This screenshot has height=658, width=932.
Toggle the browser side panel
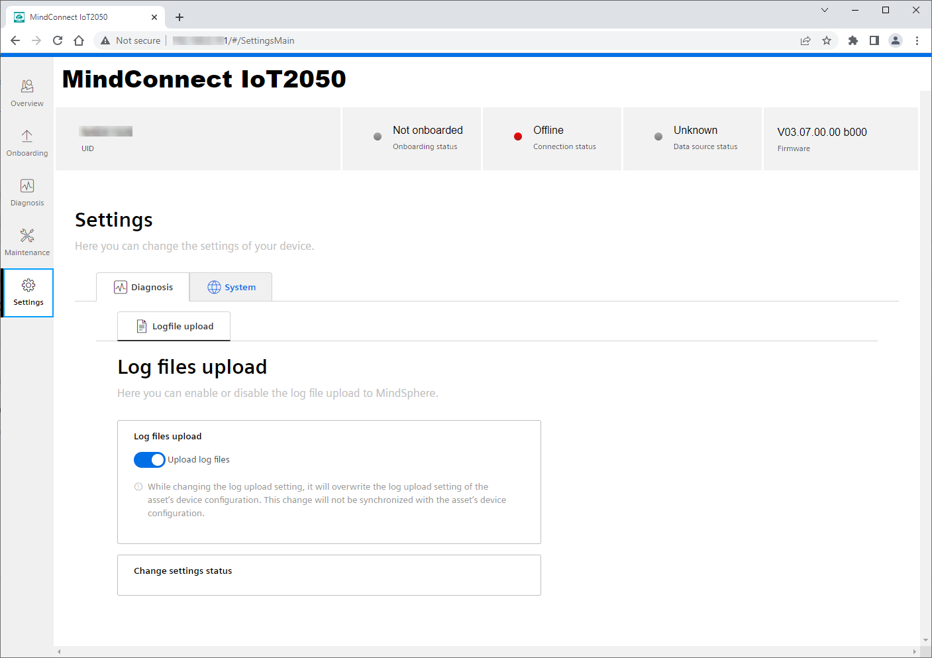(x=874, y=40)
